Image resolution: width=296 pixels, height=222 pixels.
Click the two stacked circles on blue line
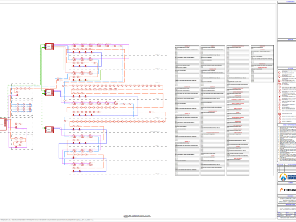coord(58,79)
